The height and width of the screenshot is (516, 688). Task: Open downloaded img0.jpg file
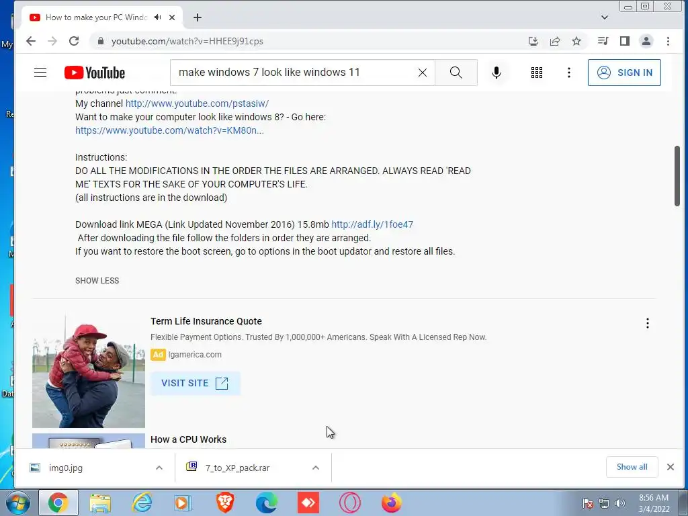[x=66, y=468]
